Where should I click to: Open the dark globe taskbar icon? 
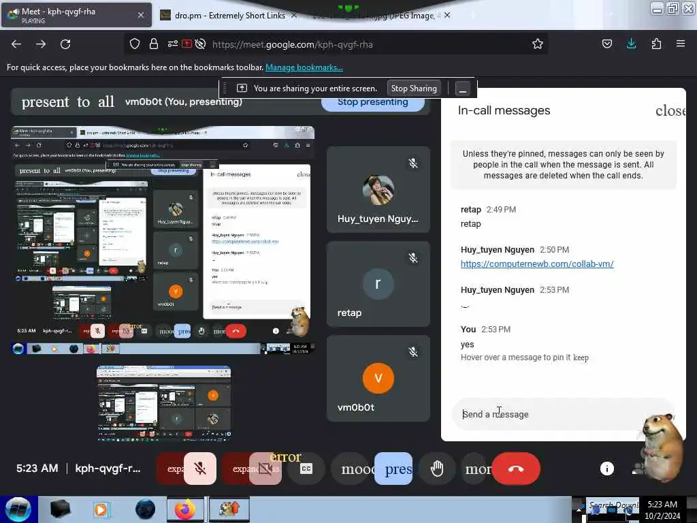point(146,509)
